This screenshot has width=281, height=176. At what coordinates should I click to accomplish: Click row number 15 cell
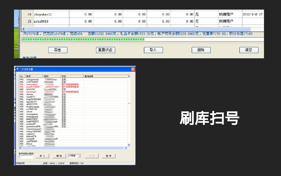click(28, 21)
